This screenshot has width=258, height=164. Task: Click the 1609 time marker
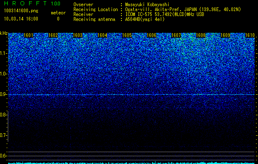[225, 35]
